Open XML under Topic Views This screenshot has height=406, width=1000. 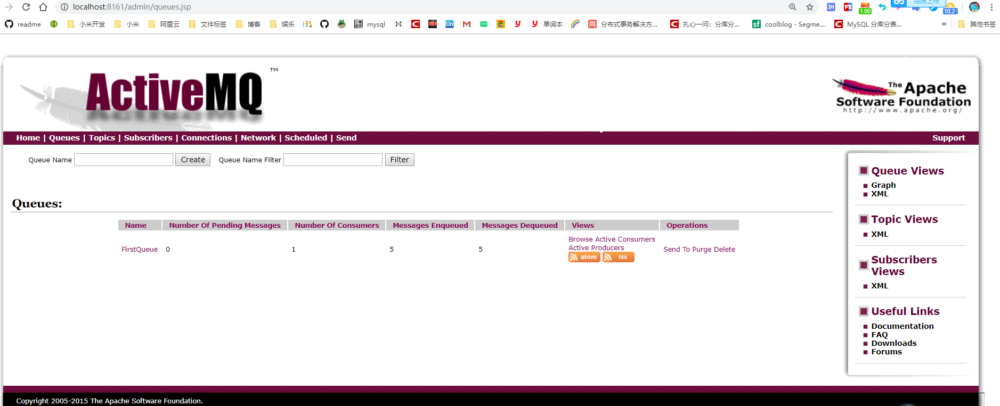(x=880, y=234)
